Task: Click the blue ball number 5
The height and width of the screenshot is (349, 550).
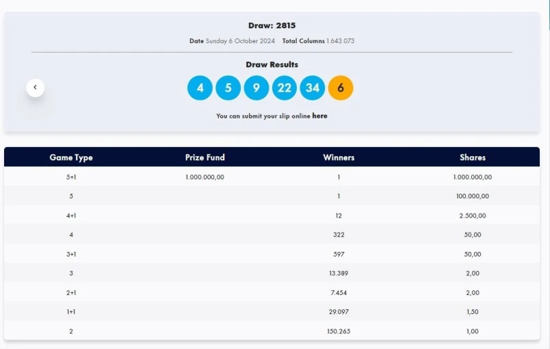Action: click(x=228, y=88)
